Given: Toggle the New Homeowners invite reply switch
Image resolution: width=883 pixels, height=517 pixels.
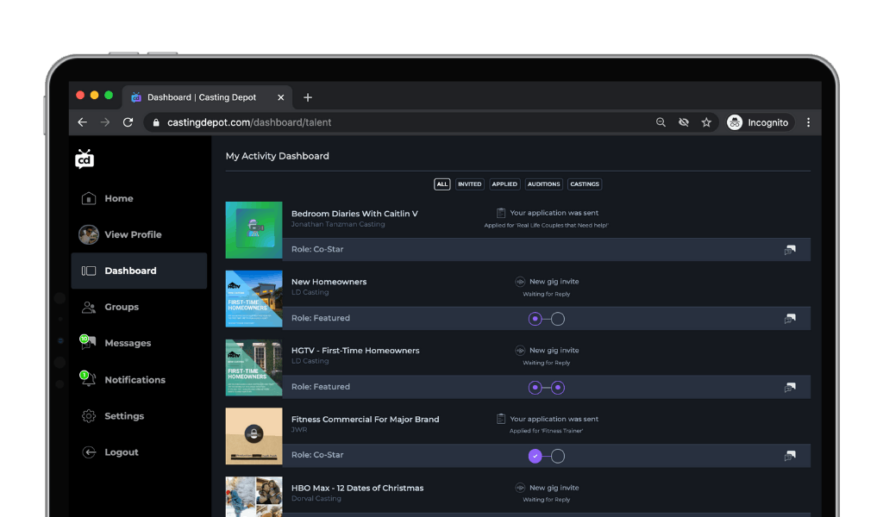Looking at the screenshot, I should [546, 319].
